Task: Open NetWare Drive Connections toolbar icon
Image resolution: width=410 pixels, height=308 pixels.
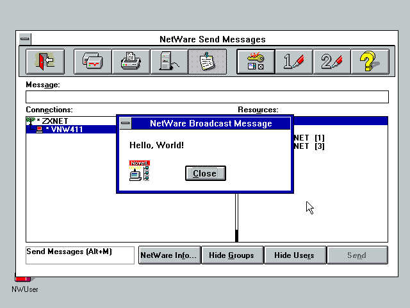Action: [93, 62]
